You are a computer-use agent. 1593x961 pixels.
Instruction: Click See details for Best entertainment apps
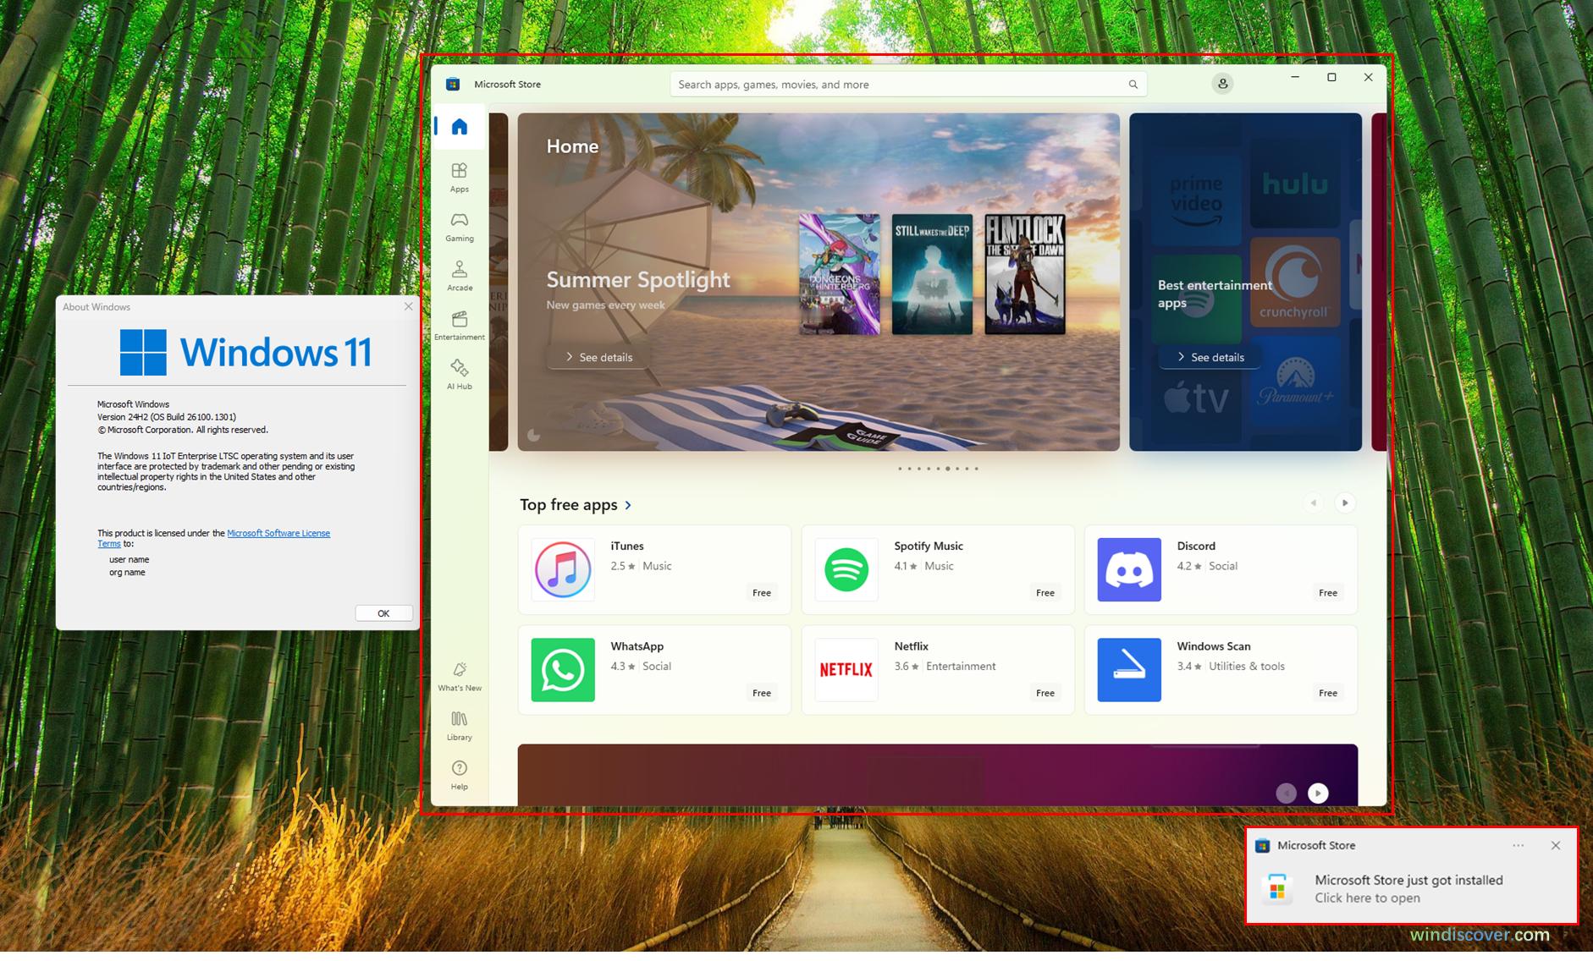[1211, 357]
